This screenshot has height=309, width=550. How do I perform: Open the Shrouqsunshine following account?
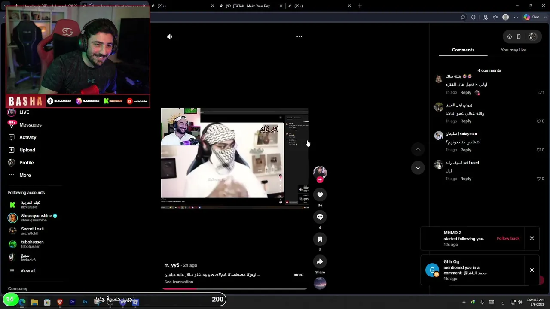[33, 218]
